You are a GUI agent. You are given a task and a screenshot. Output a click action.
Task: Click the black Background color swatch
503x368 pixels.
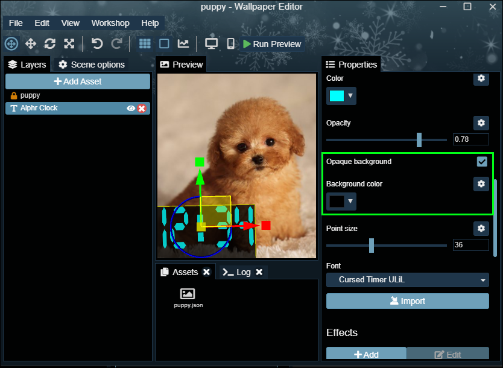337,201
